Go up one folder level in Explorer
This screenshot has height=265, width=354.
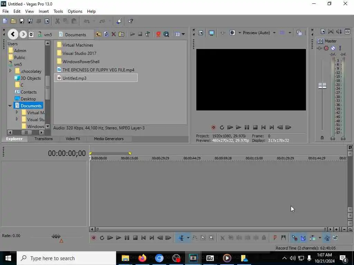pyautogui.click(x=98, y=34)
